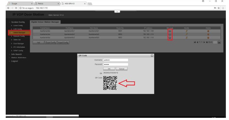229x120 pixels.
Task: Toggle the top collapse chevron above header
Action: pyautogui.click(x=117, y=12)
